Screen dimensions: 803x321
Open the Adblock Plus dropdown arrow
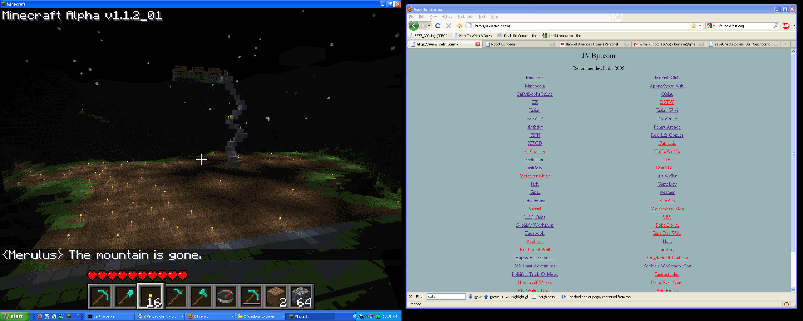click(x=794, y=26)
